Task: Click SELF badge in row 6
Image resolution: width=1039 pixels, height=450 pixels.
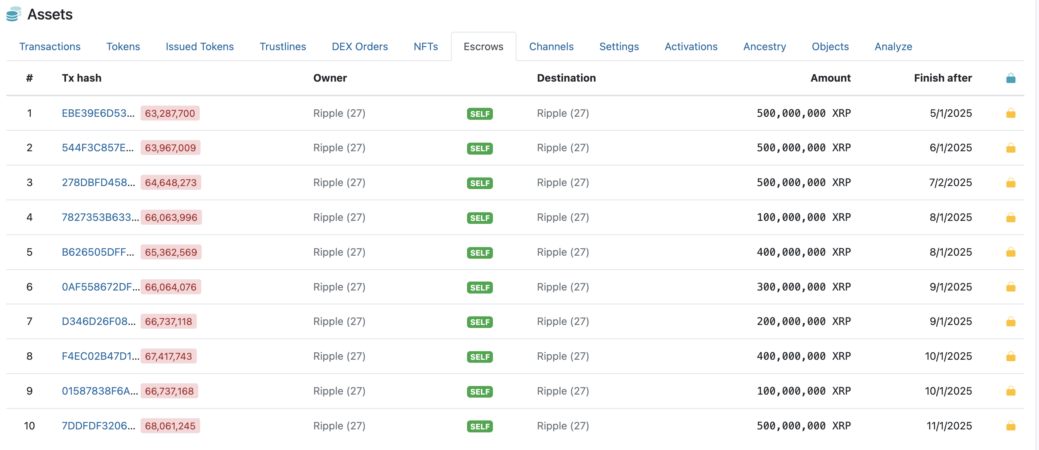Action: point(479,288)
